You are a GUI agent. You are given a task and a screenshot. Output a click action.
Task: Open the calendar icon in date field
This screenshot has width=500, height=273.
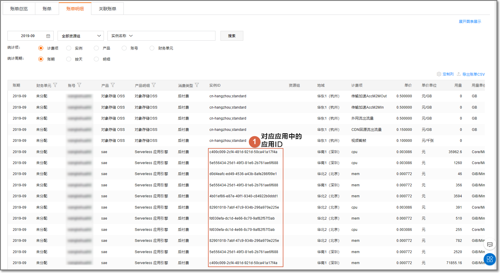(x=48, y=36)
